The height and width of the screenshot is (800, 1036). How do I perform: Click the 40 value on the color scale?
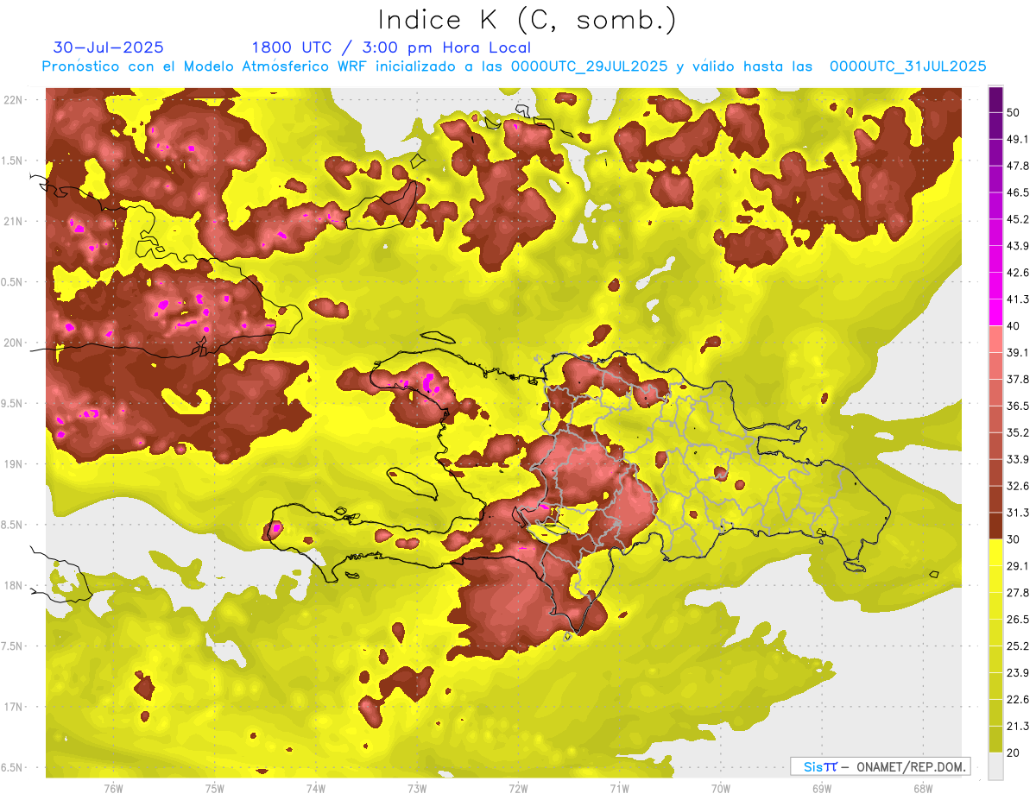click(1014, 325)
